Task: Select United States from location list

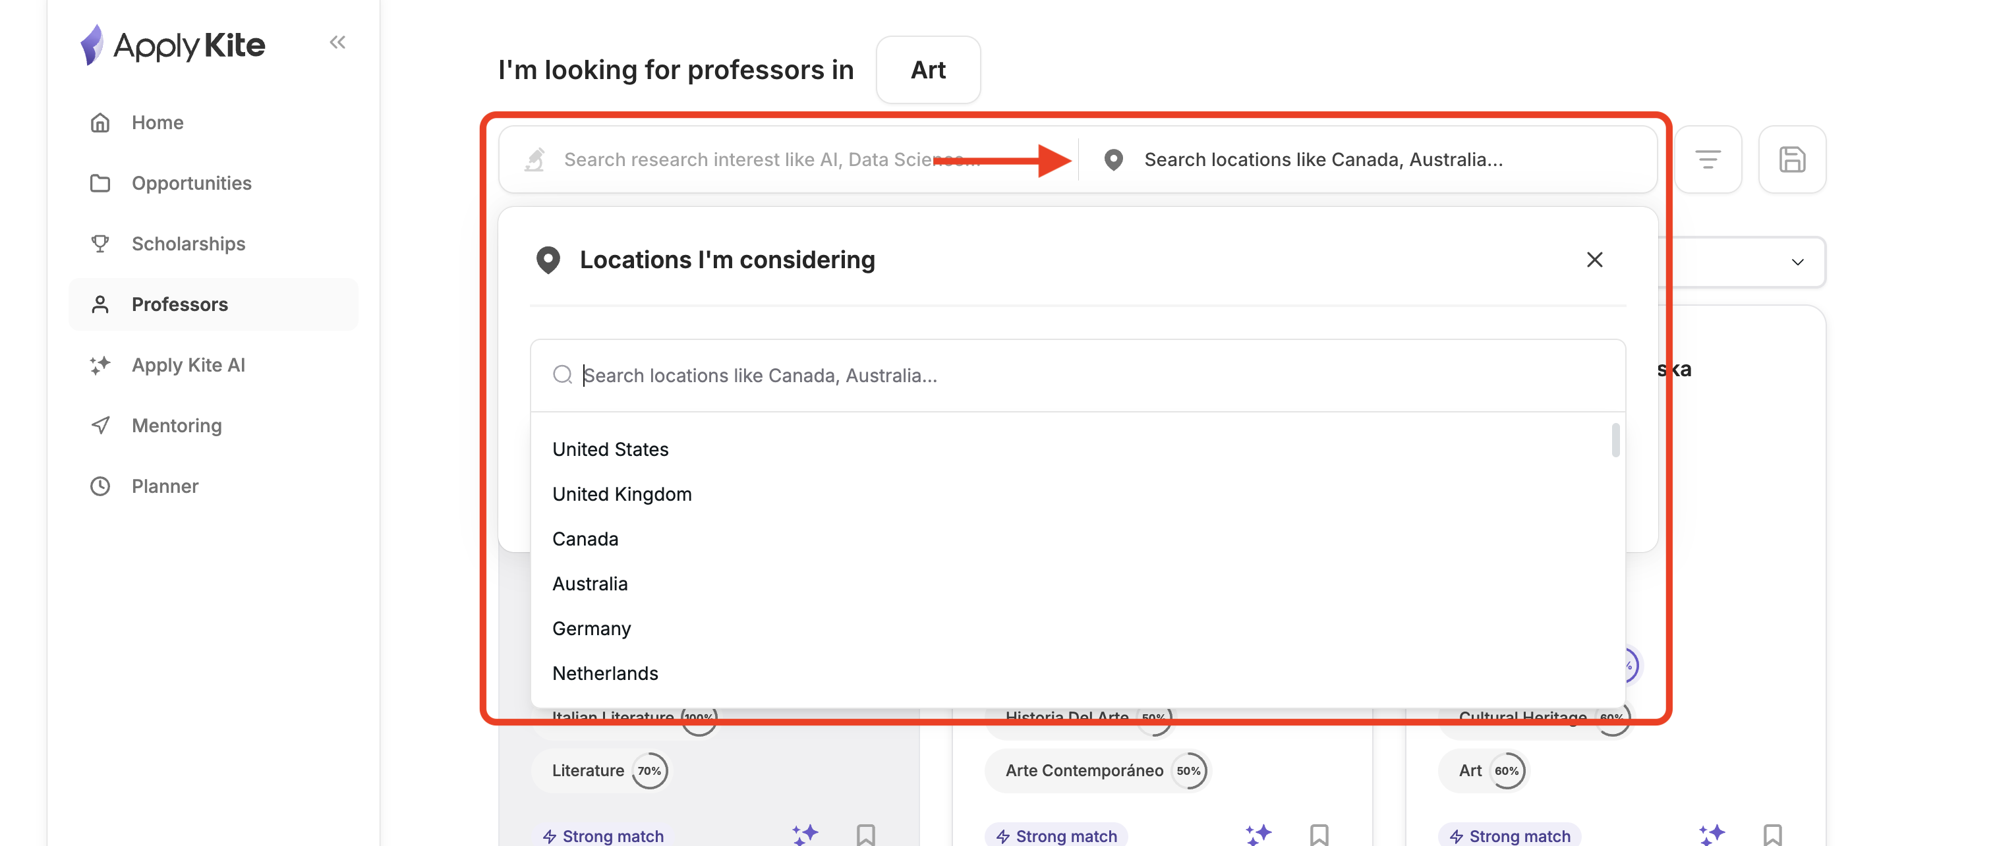Action: [610, 449]
